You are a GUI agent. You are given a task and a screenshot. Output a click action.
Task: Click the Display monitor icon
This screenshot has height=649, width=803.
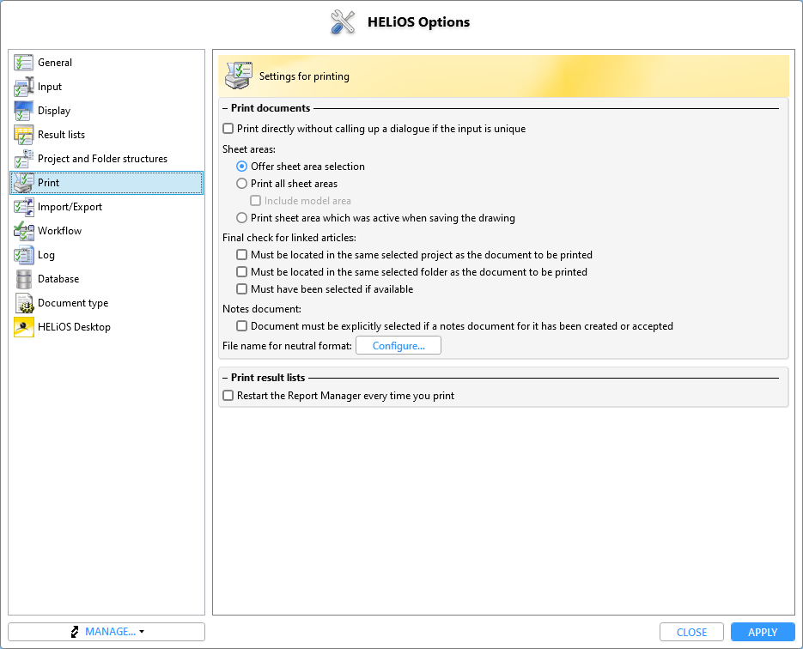tap(23, 111)
